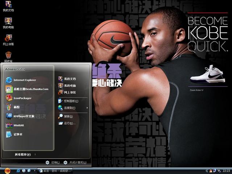Screen dimensions: 232x174
Task: Open 桌酷主题Desk.ZhuoKu.Com Start menu entry
Action: point(27,89)
